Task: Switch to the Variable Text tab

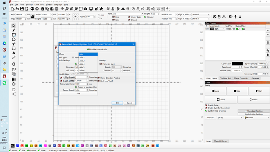Action: [x=225, y=78]
